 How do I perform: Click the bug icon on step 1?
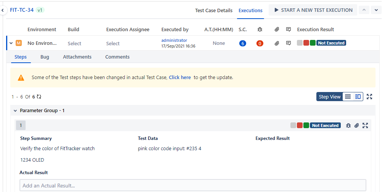click(x=348, y=125)
